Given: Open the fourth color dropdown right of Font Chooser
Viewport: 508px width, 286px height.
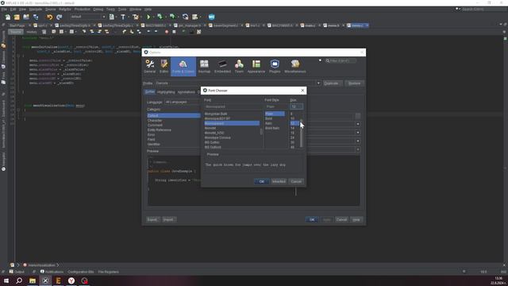Looking at the screenshot, I should [358, 149].
